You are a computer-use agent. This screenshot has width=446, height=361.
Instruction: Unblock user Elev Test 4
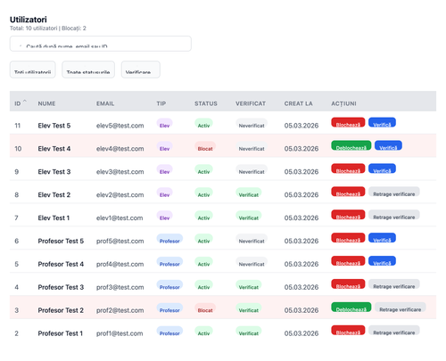click(x=351, y=145)
